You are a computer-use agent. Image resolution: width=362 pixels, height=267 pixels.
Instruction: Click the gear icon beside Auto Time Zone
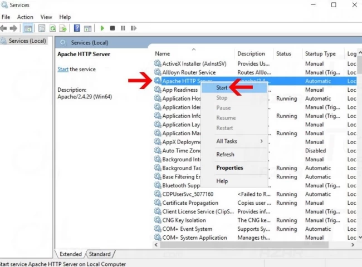tap(158, 150)
